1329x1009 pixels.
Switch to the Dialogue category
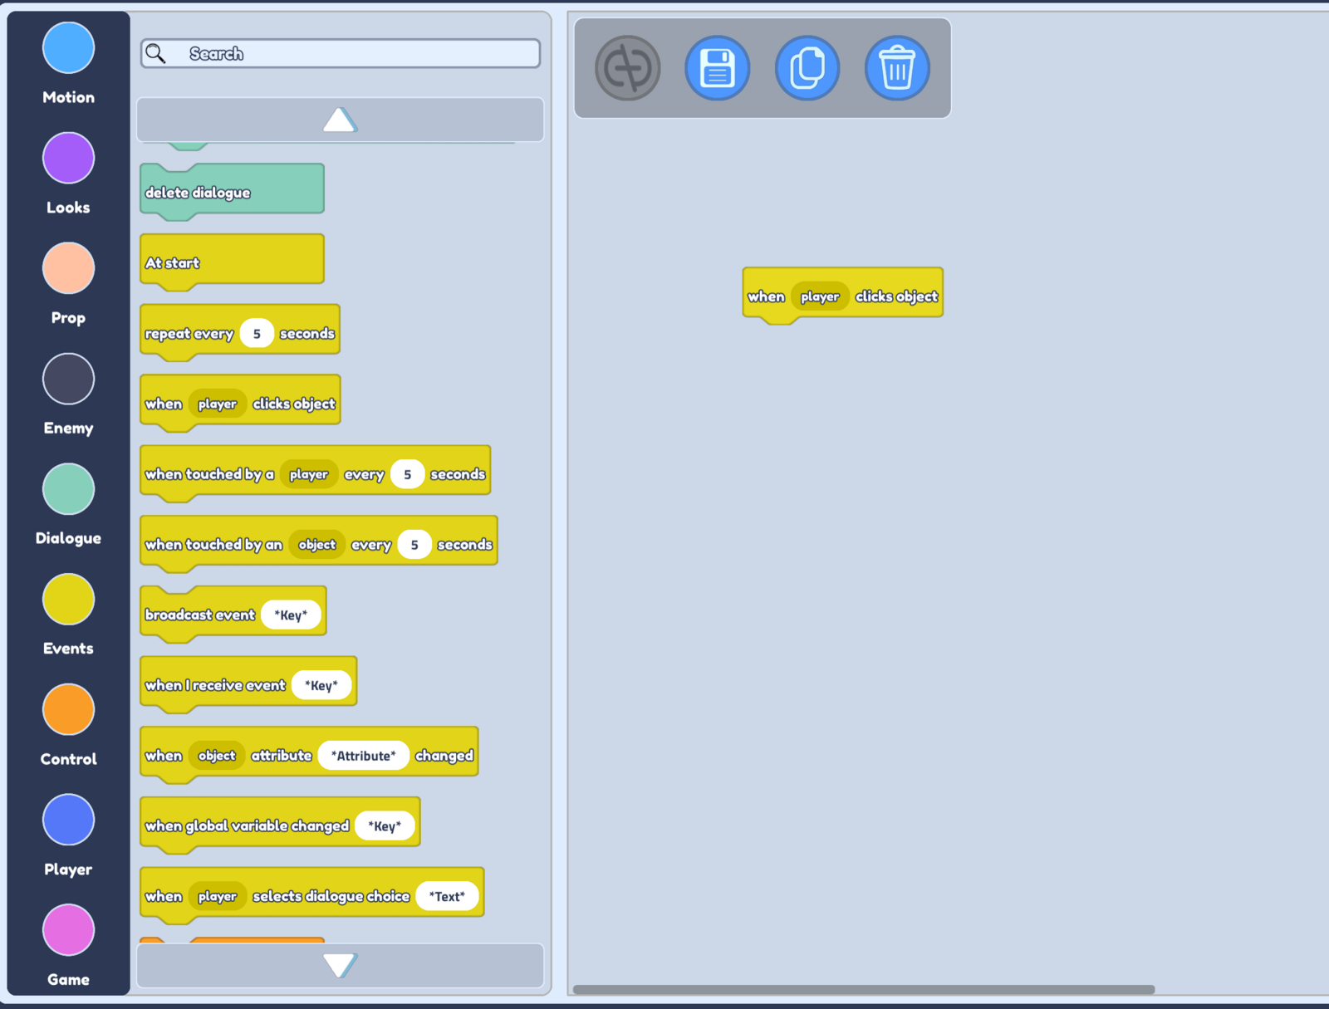[68, 489]
